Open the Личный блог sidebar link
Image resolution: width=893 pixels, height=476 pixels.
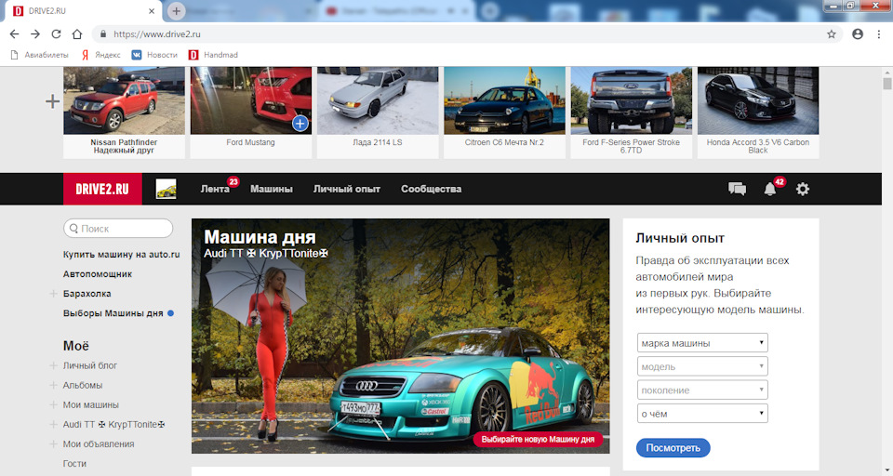pos(90,365)
